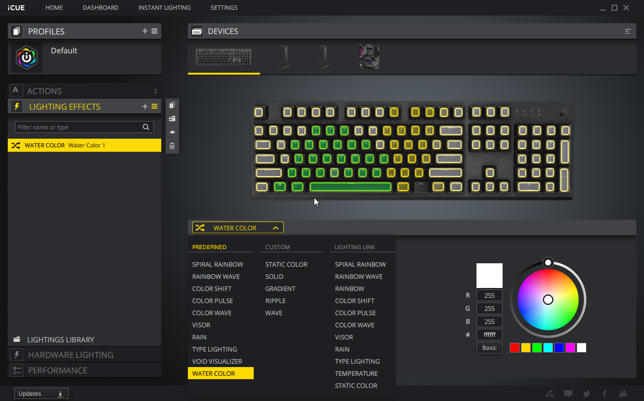644x401 pixels.
Task: Click the hex color code field
Action: click(x=490, y=335)
